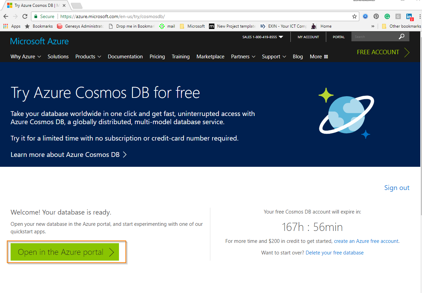
Task: Show hidden bookmarks with the double chevron
Action: pyautogui.click(x=373, y=26)
